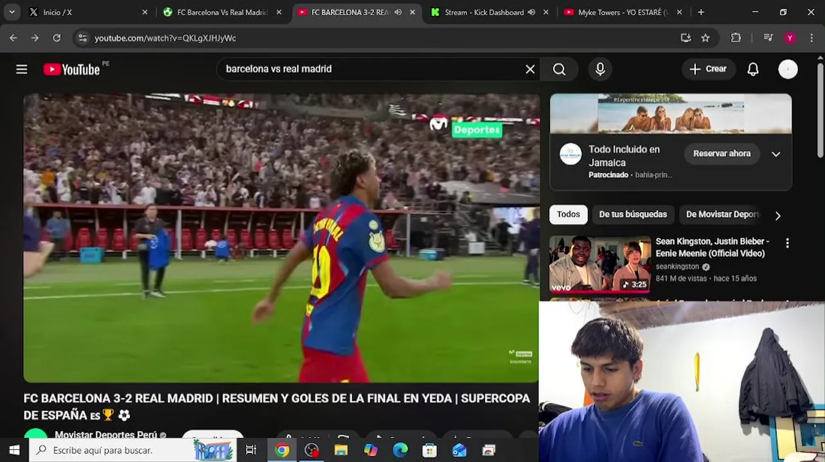
Task: Open Movistar Deportes Perú channel name
Action: tap(106, 435)
